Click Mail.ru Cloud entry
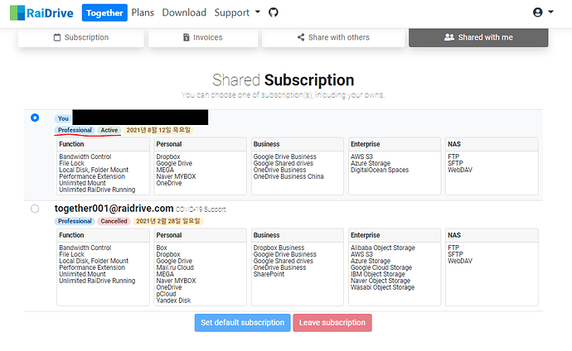Screen dimensions: 572x351 (175, 267)
